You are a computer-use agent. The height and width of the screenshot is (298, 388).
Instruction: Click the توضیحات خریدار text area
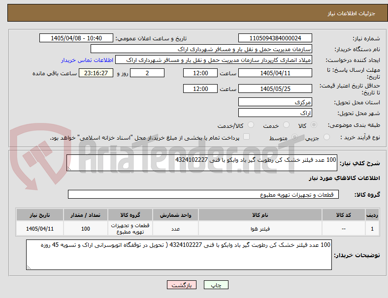coord(179,255)
